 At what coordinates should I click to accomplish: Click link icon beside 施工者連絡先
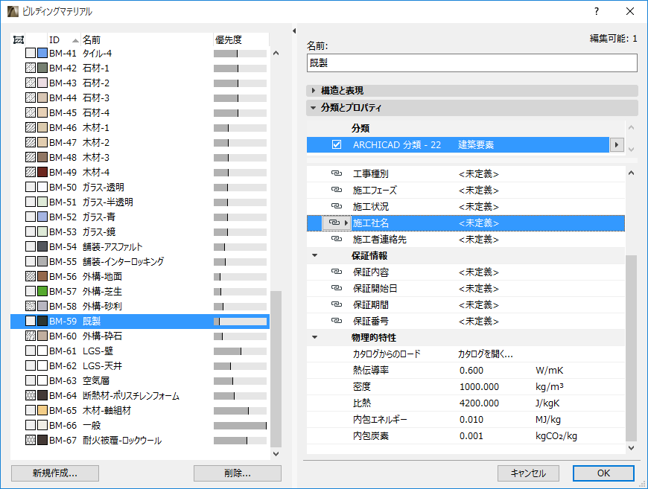337,239
